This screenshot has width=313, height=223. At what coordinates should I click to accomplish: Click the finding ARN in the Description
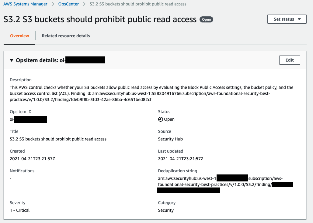(183, 93)
